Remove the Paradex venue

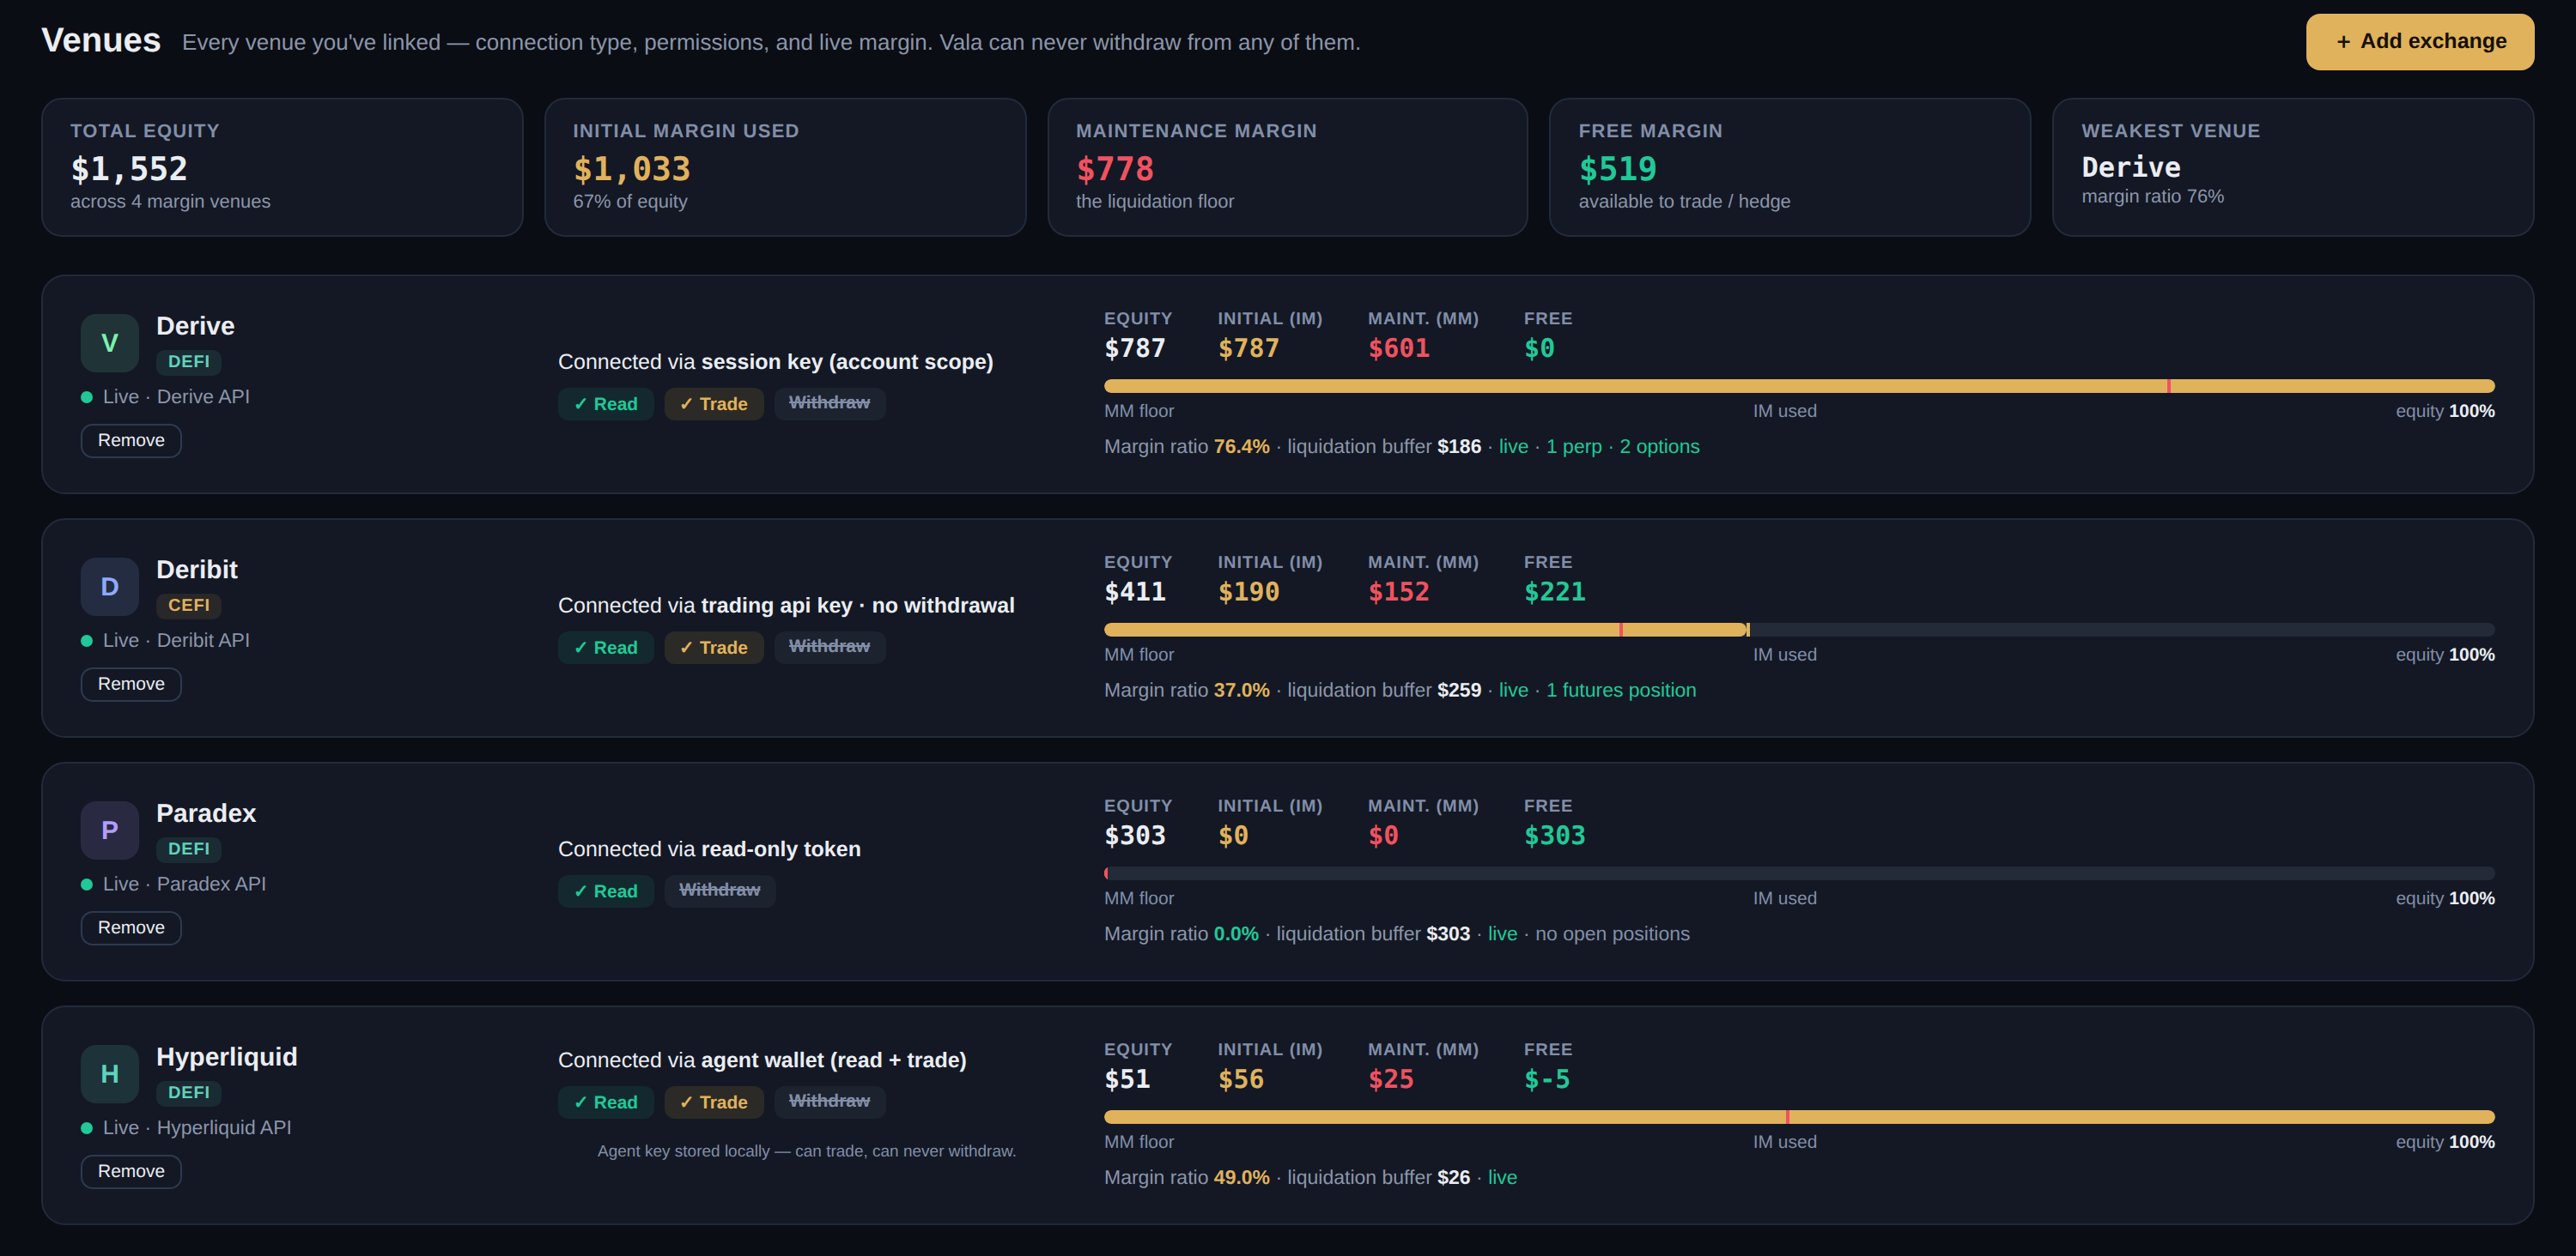click(131, 928)
